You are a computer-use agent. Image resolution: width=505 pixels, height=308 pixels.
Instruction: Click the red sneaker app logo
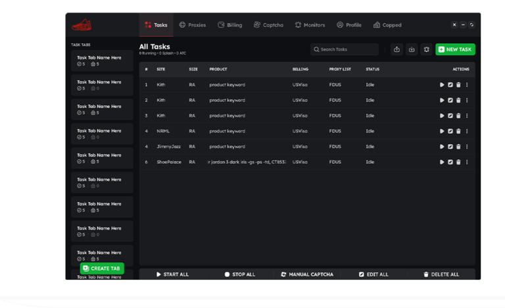82,25
